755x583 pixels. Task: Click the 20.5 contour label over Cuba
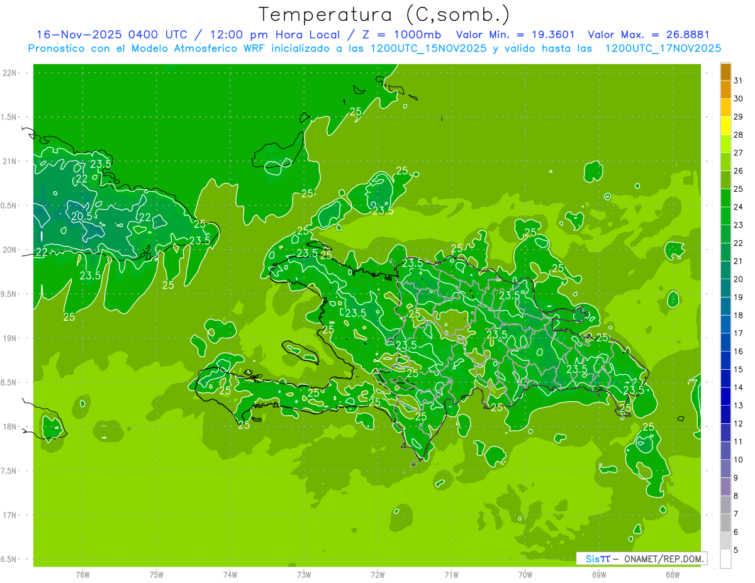82,216
